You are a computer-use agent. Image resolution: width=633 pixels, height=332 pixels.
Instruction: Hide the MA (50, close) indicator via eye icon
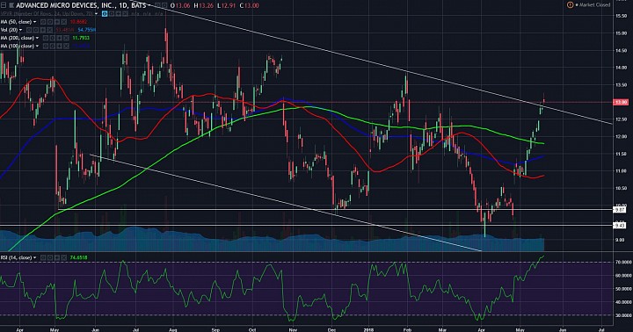point(43,22)
